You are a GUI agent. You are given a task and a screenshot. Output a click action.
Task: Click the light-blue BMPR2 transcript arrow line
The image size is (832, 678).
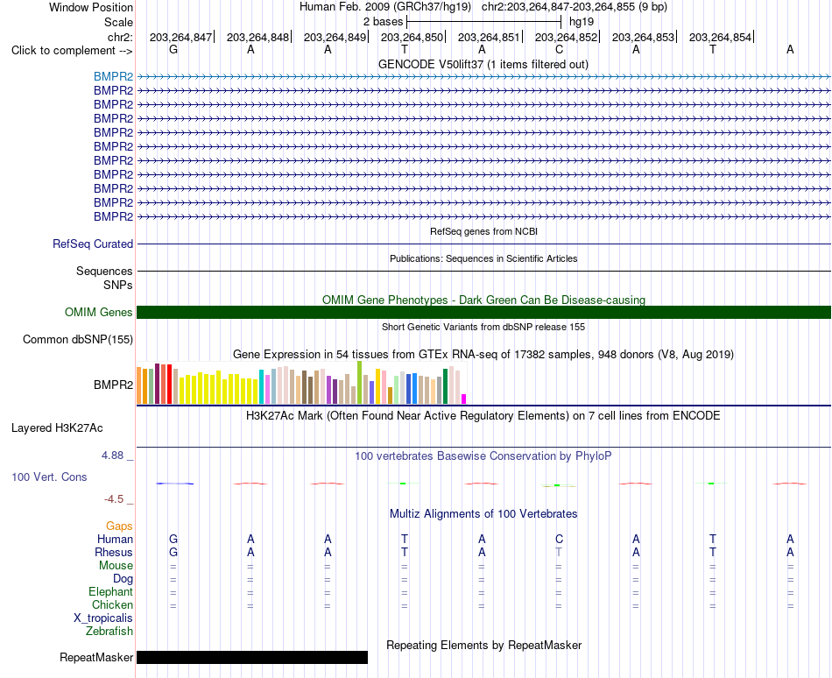click(483, 77)
